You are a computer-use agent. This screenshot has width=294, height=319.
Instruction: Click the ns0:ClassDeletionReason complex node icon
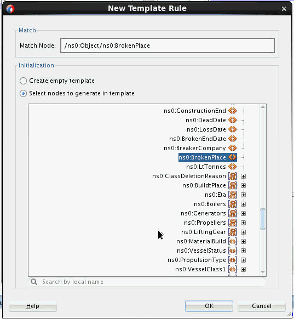[x=233, y=176]
